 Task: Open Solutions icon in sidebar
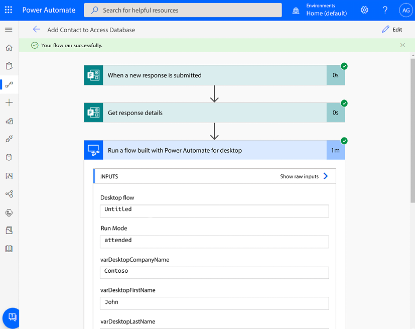[9, 231]
